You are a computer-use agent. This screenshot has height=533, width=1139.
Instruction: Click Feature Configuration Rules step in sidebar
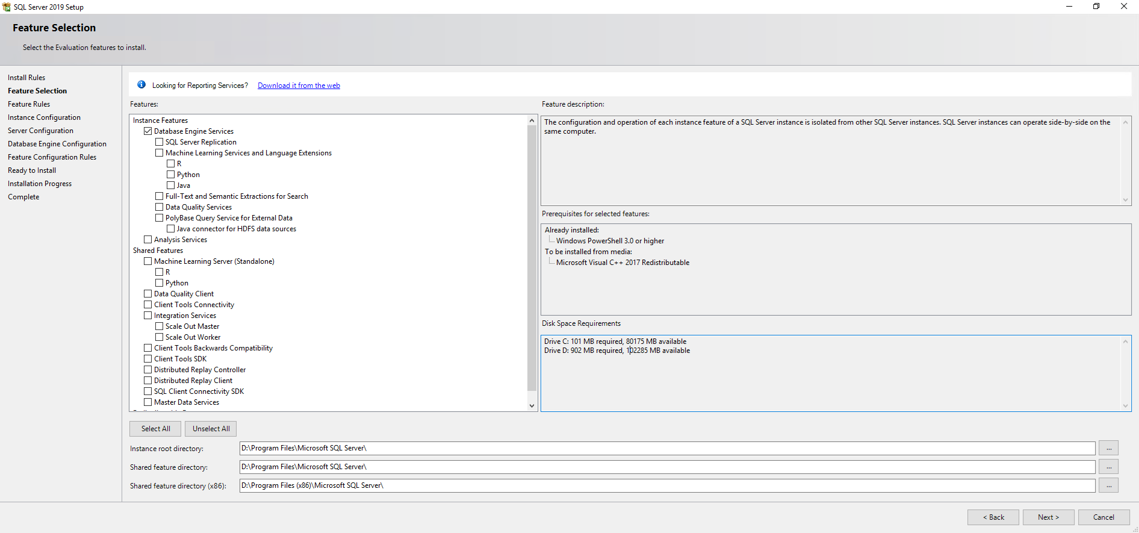(52, 157)
